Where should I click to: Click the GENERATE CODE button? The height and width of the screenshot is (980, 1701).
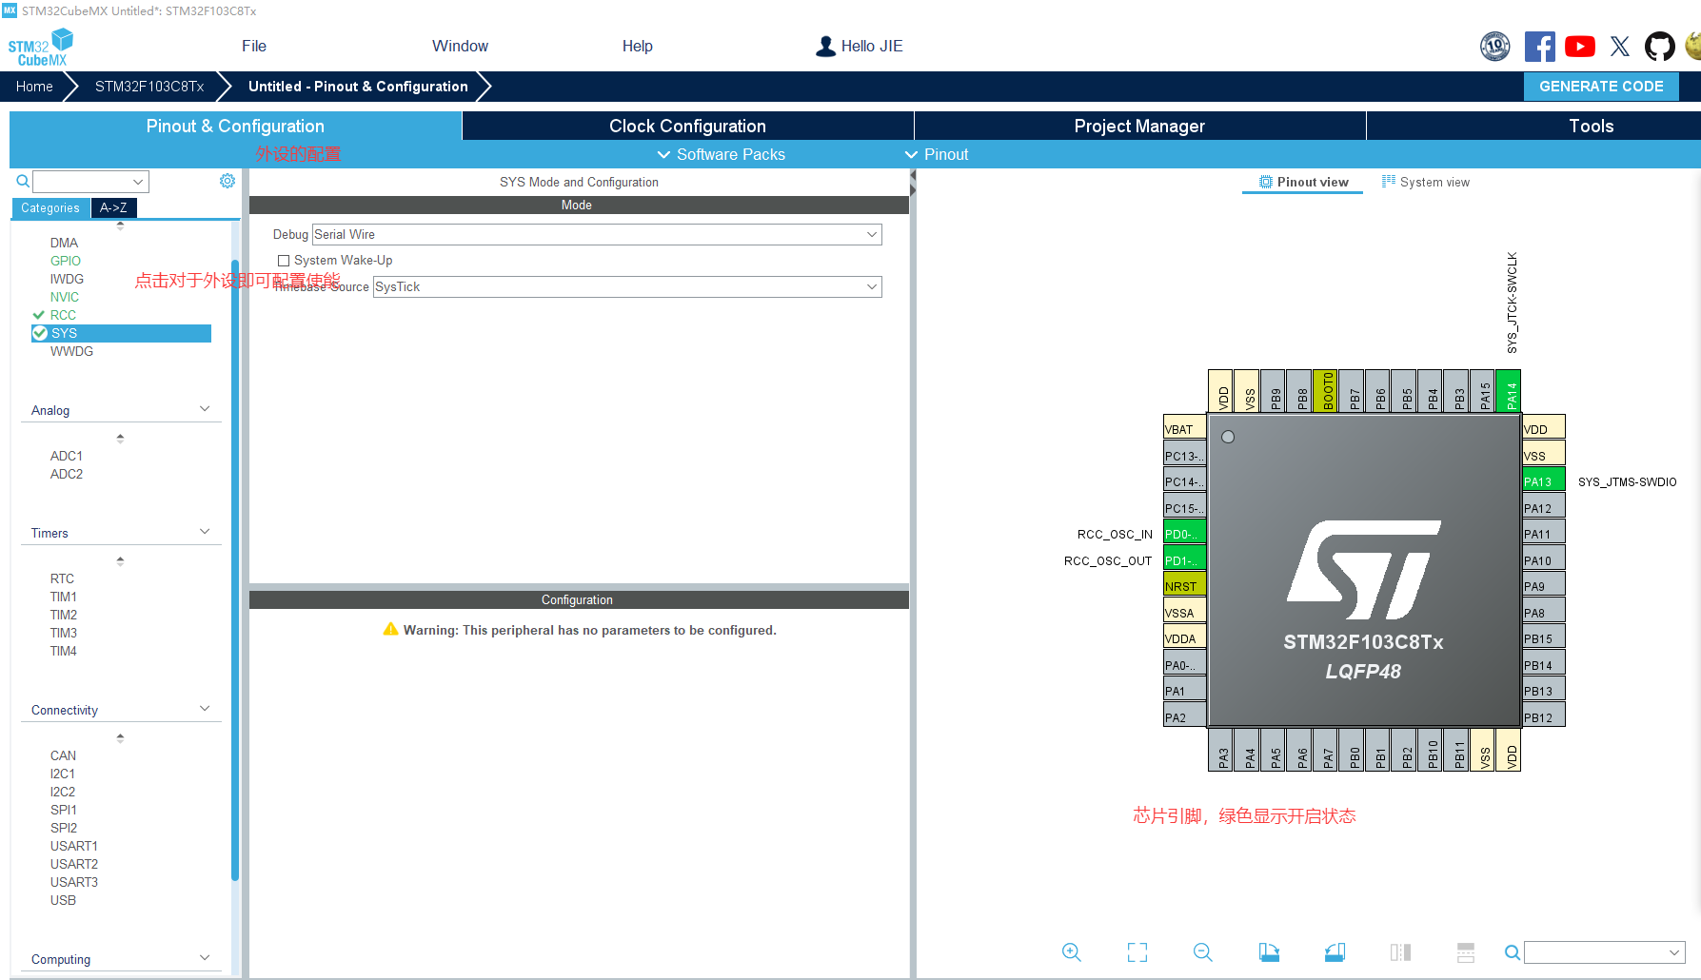[1601, 86]
